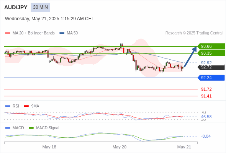Viewport: 226px width, 153px height.
Task: Click the MACD blue legend marker
Action: [8, 128]
